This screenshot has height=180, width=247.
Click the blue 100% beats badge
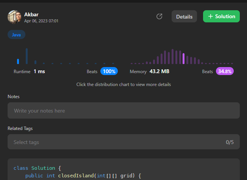tap(109, 71)
